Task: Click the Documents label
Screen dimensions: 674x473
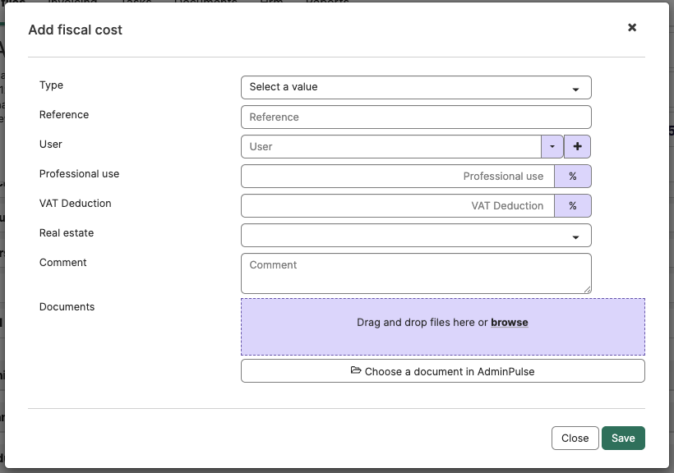Action: (x=67, y=307)
